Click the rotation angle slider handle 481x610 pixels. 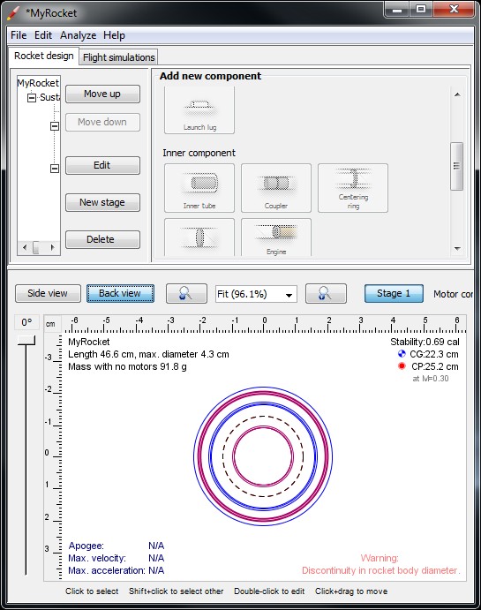26,341
